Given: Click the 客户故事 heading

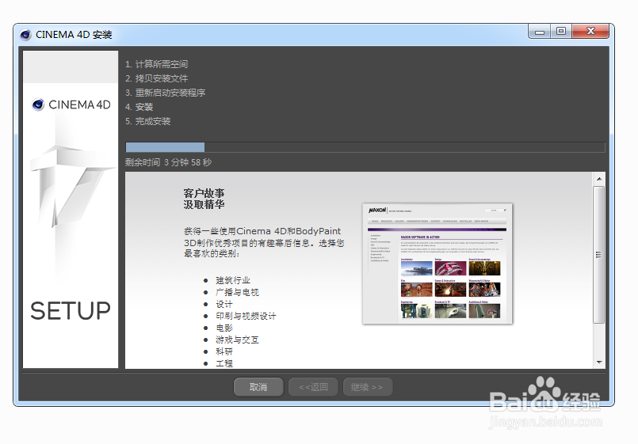Looking at the screenshot, I should [204, 193].
